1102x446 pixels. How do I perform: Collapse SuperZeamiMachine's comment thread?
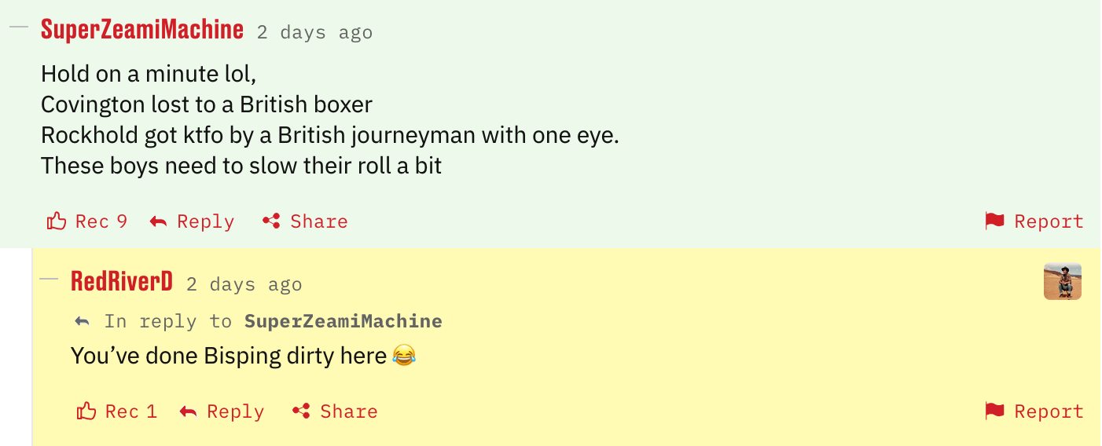[x=19, y=27]
